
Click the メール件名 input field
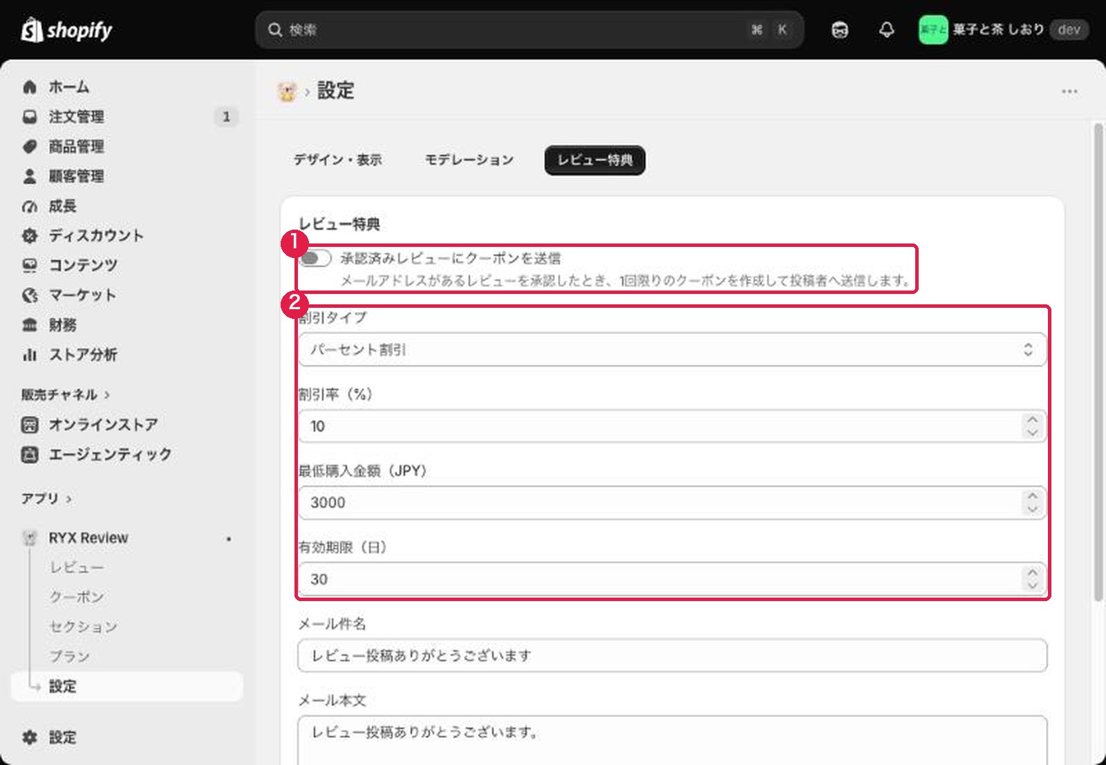672,656
